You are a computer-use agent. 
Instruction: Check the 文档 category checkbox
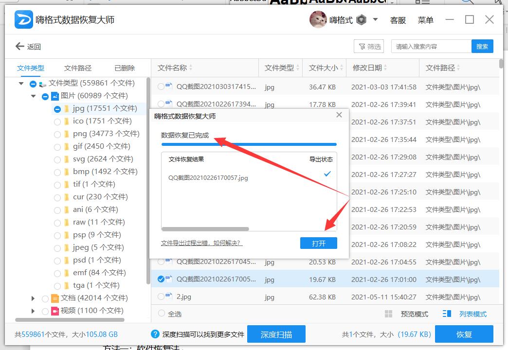(x=45, y=299)
